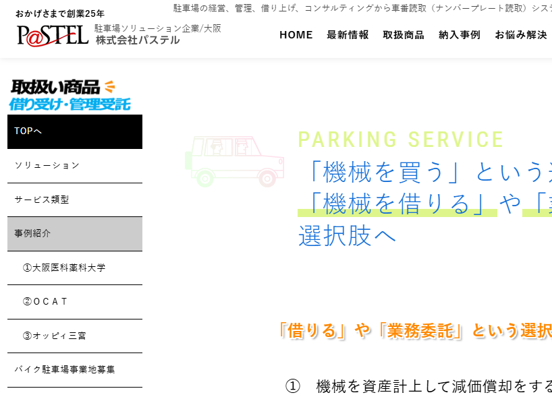Viewport: 552px width, 397px height.
Task: Click the orange 「借りる」や「業務委託」 heading
Action: coord(414,330)
